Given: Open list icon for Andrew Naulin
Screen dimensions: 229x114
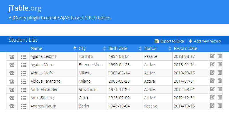Looking at the screenshot, I should (23, 106).
